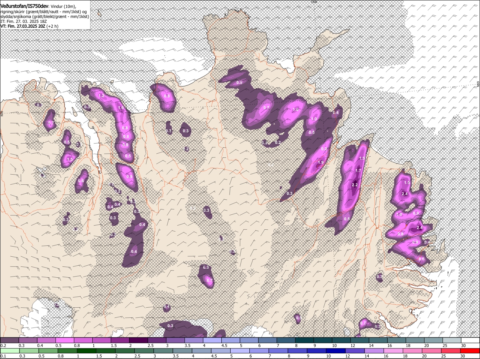Click the pale green swatch starting at 0.1
480x359 pixels.
coord(10,351)
